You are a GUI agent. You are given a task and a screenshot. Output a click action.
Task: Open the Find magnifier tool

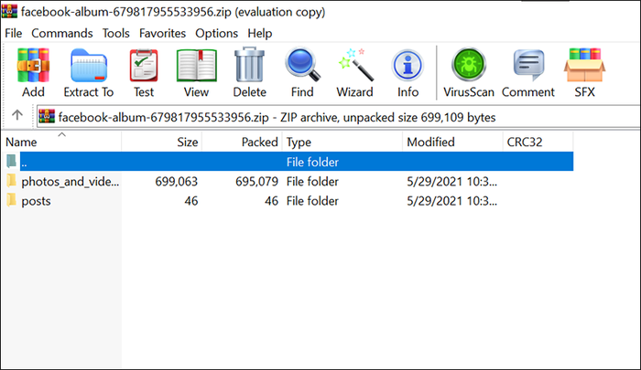click(302, 73)
